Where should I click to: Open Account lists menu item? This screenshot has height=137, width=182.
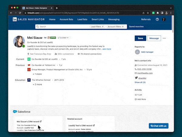[66, 19]
